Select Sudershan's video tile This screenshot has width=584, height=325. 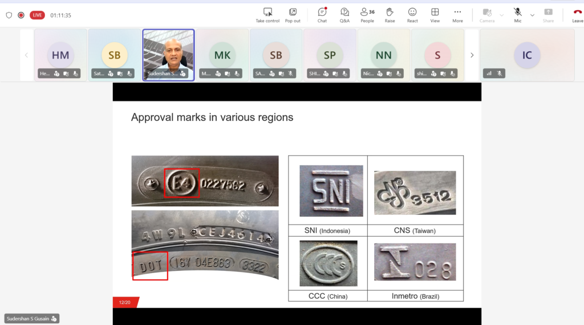pyautogui.click(x=168, y=55)
